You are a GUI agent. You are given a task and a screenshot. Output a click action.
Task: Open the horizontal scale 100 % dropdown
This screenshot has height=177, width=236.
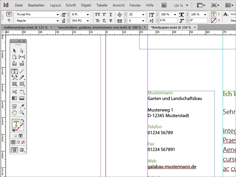205,14
